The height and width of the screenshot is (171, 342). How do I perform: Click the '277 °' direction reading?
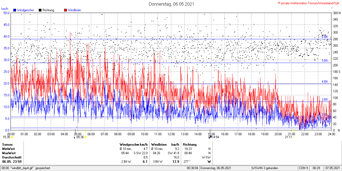[x=187, y=162]
